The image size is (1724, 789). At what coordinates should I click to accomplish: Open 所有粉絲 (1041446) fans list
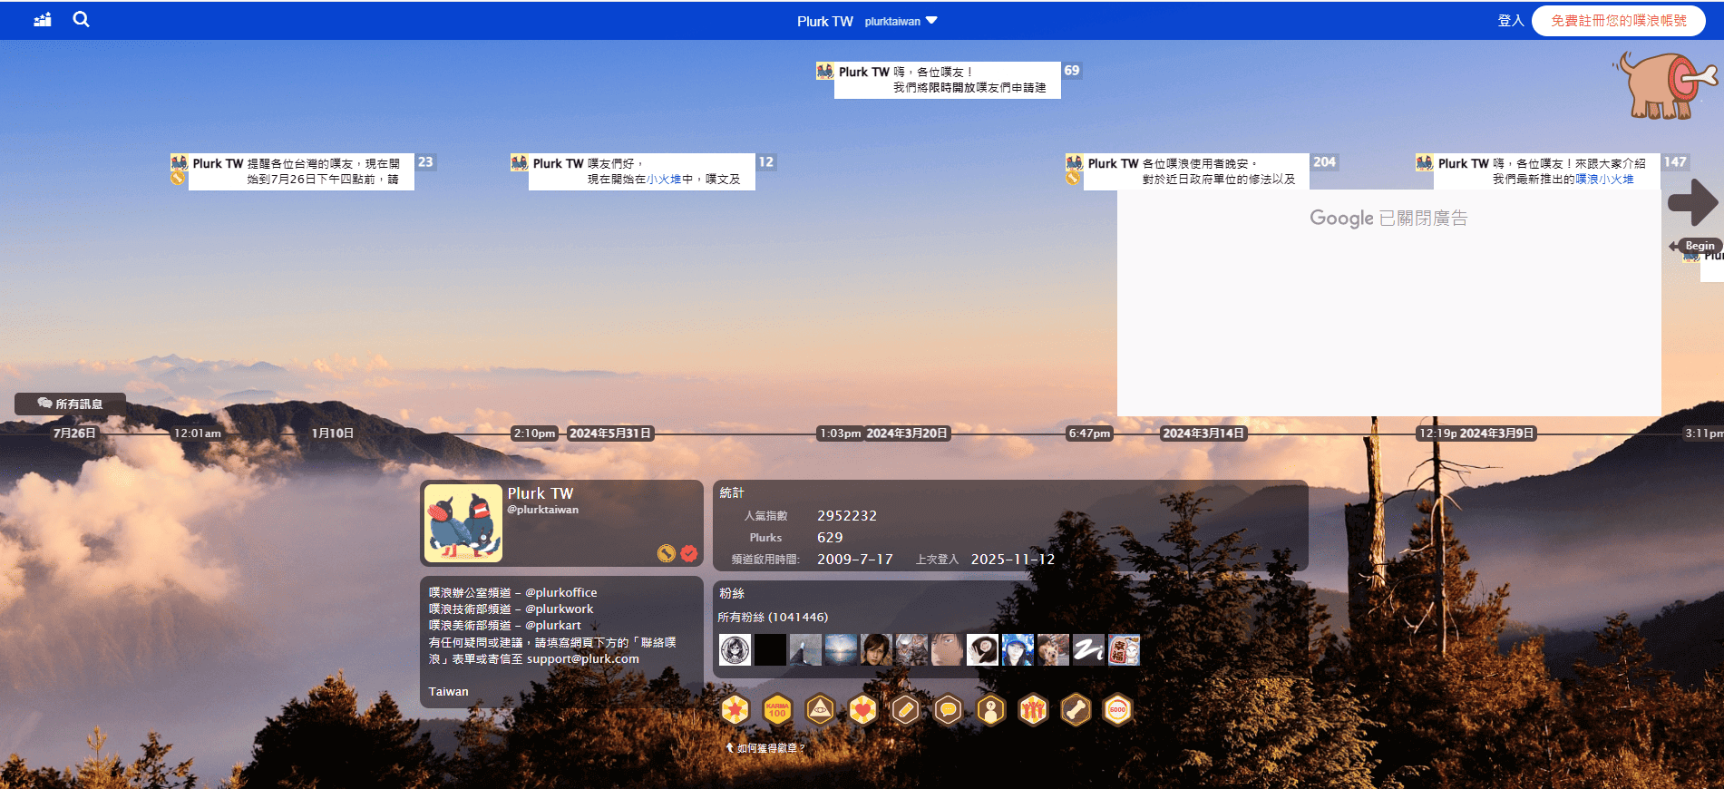point(773,618)
